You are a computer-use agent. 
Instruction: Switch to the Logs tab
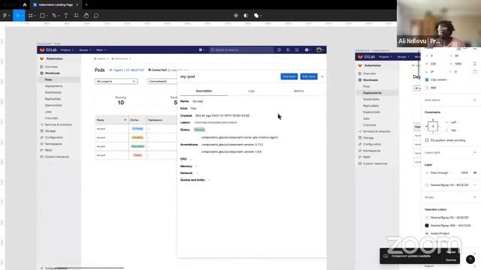pyautogui.click(x=251, y=91)
